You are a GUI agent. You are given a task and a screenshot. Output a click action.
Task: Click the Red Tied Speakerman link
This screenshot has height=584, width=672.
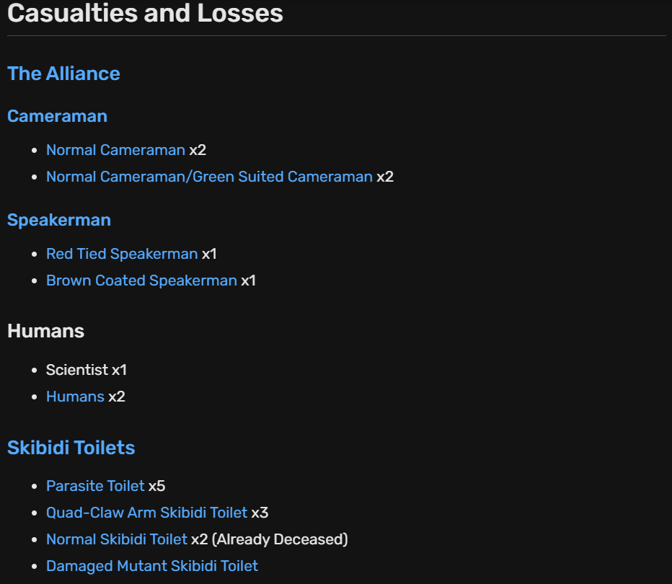pos(122,254)
